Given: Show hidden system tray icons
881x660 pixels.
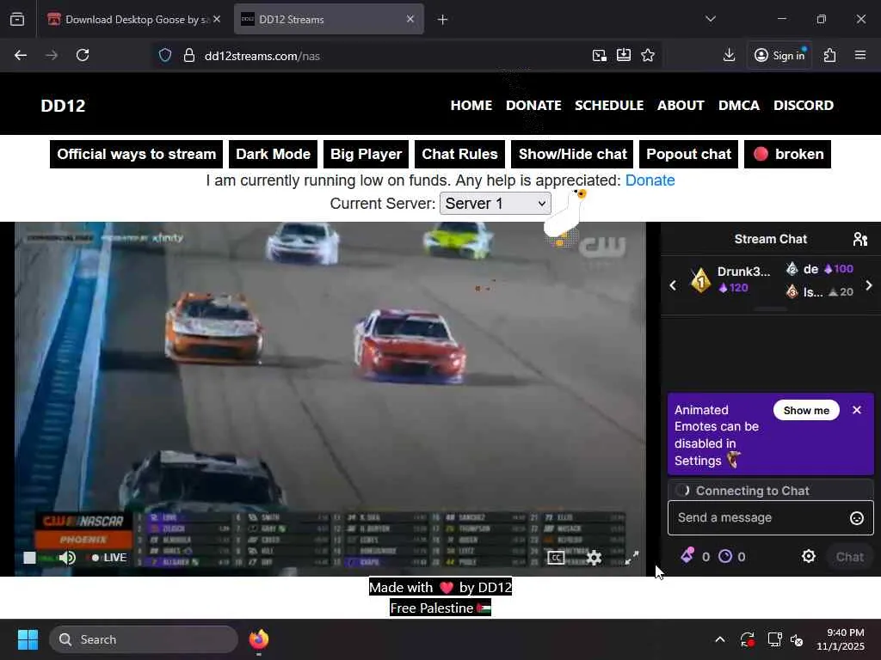Looking at the screenshot, I should pos(720,639).
